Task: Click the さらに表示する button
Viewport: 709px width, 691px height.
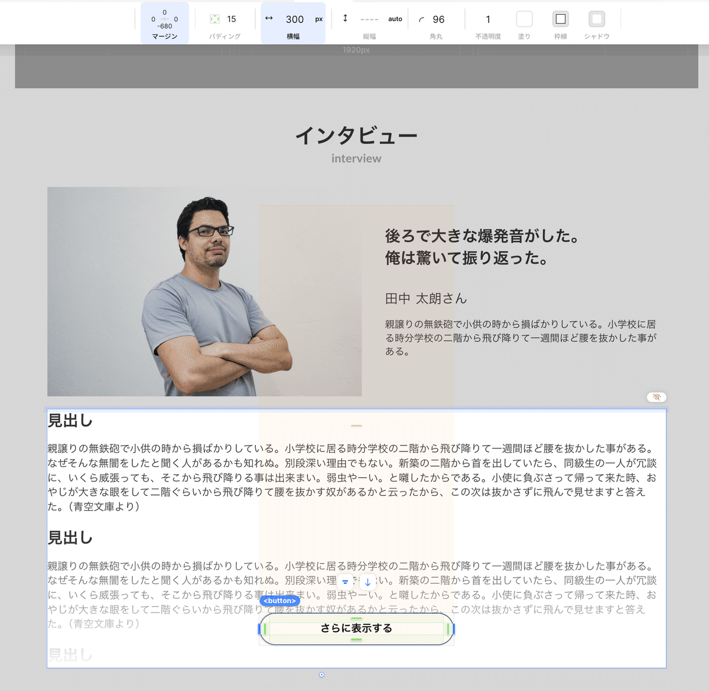Action: (x=356, y=628)
